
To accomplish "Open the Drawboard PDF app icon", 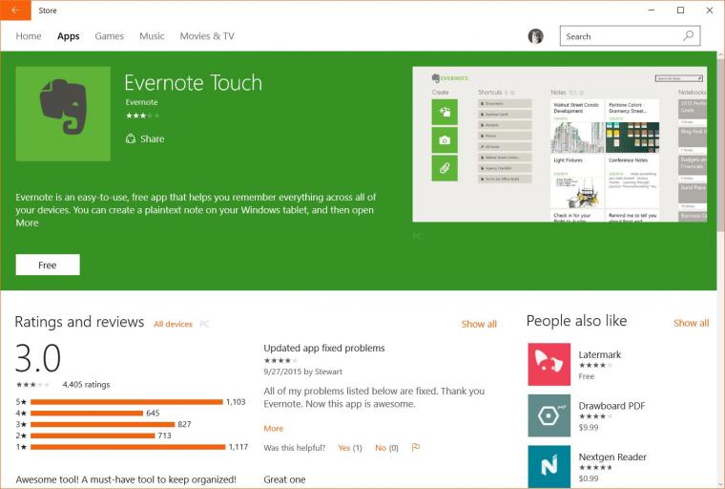I will [x=549, y=415].
